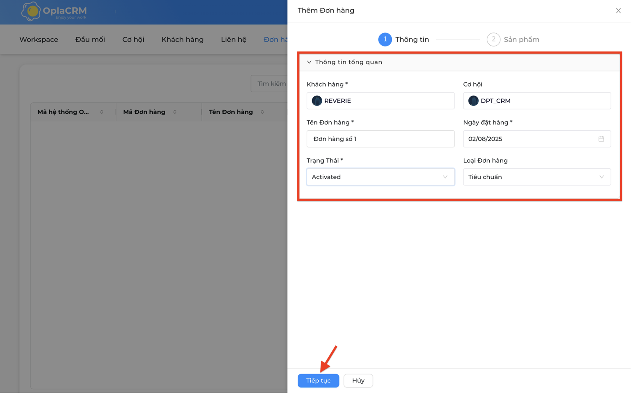Click the Tìm kiếm search box
This screenshot has height=394, width=633.
[x=269, y=84]
